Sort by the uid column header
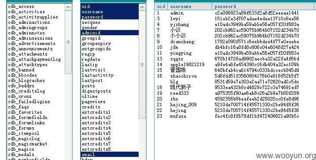The image size is (316, 160). click(161, 7)
